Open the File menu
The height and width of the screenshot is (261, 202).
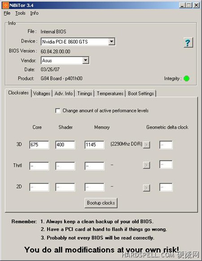(x=7, y=13)
